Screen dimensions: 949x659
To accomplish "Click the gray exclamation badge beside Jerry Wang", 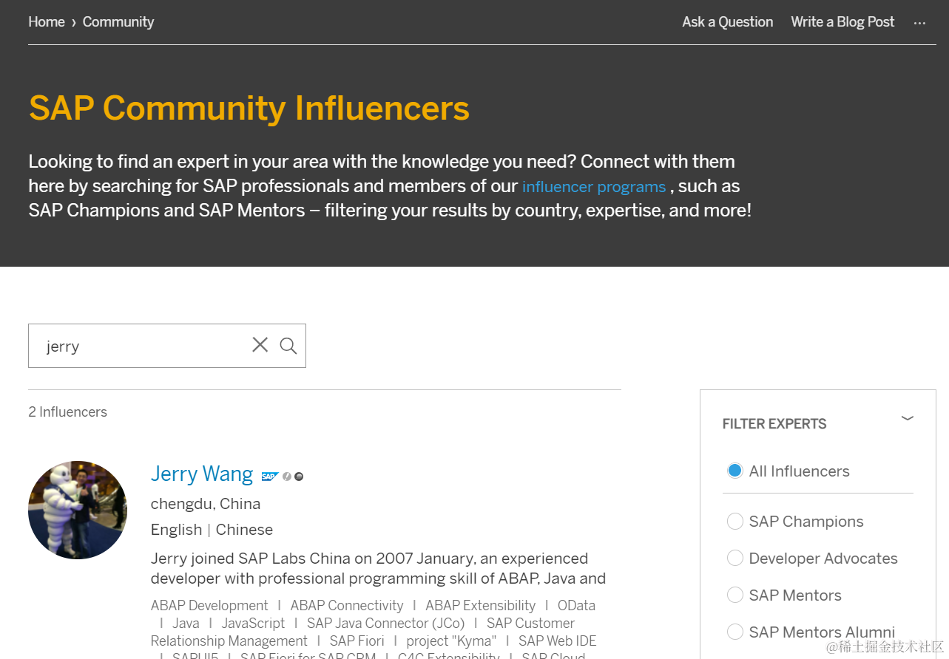I will click(x=287, y=477).
